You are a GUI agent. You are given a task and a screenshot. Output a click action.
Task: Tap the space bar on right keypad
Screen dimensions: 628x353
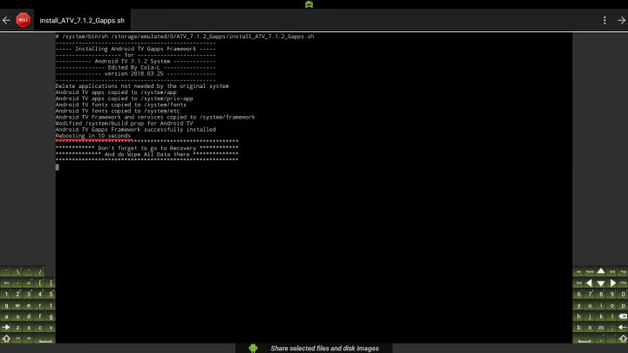(584, 338)
